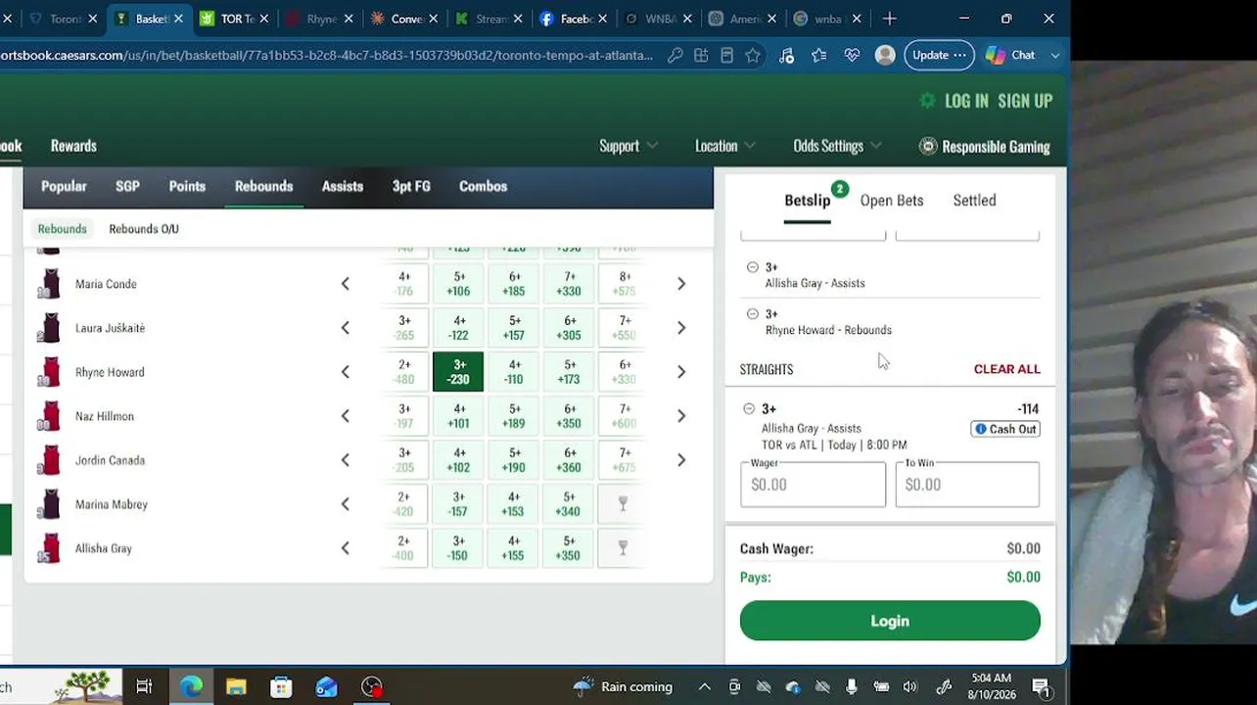The height and width of the screenshot is (705, 1257).
Task: Open a new browser tab
Action: pyautogui.click(x=890, y=19)
